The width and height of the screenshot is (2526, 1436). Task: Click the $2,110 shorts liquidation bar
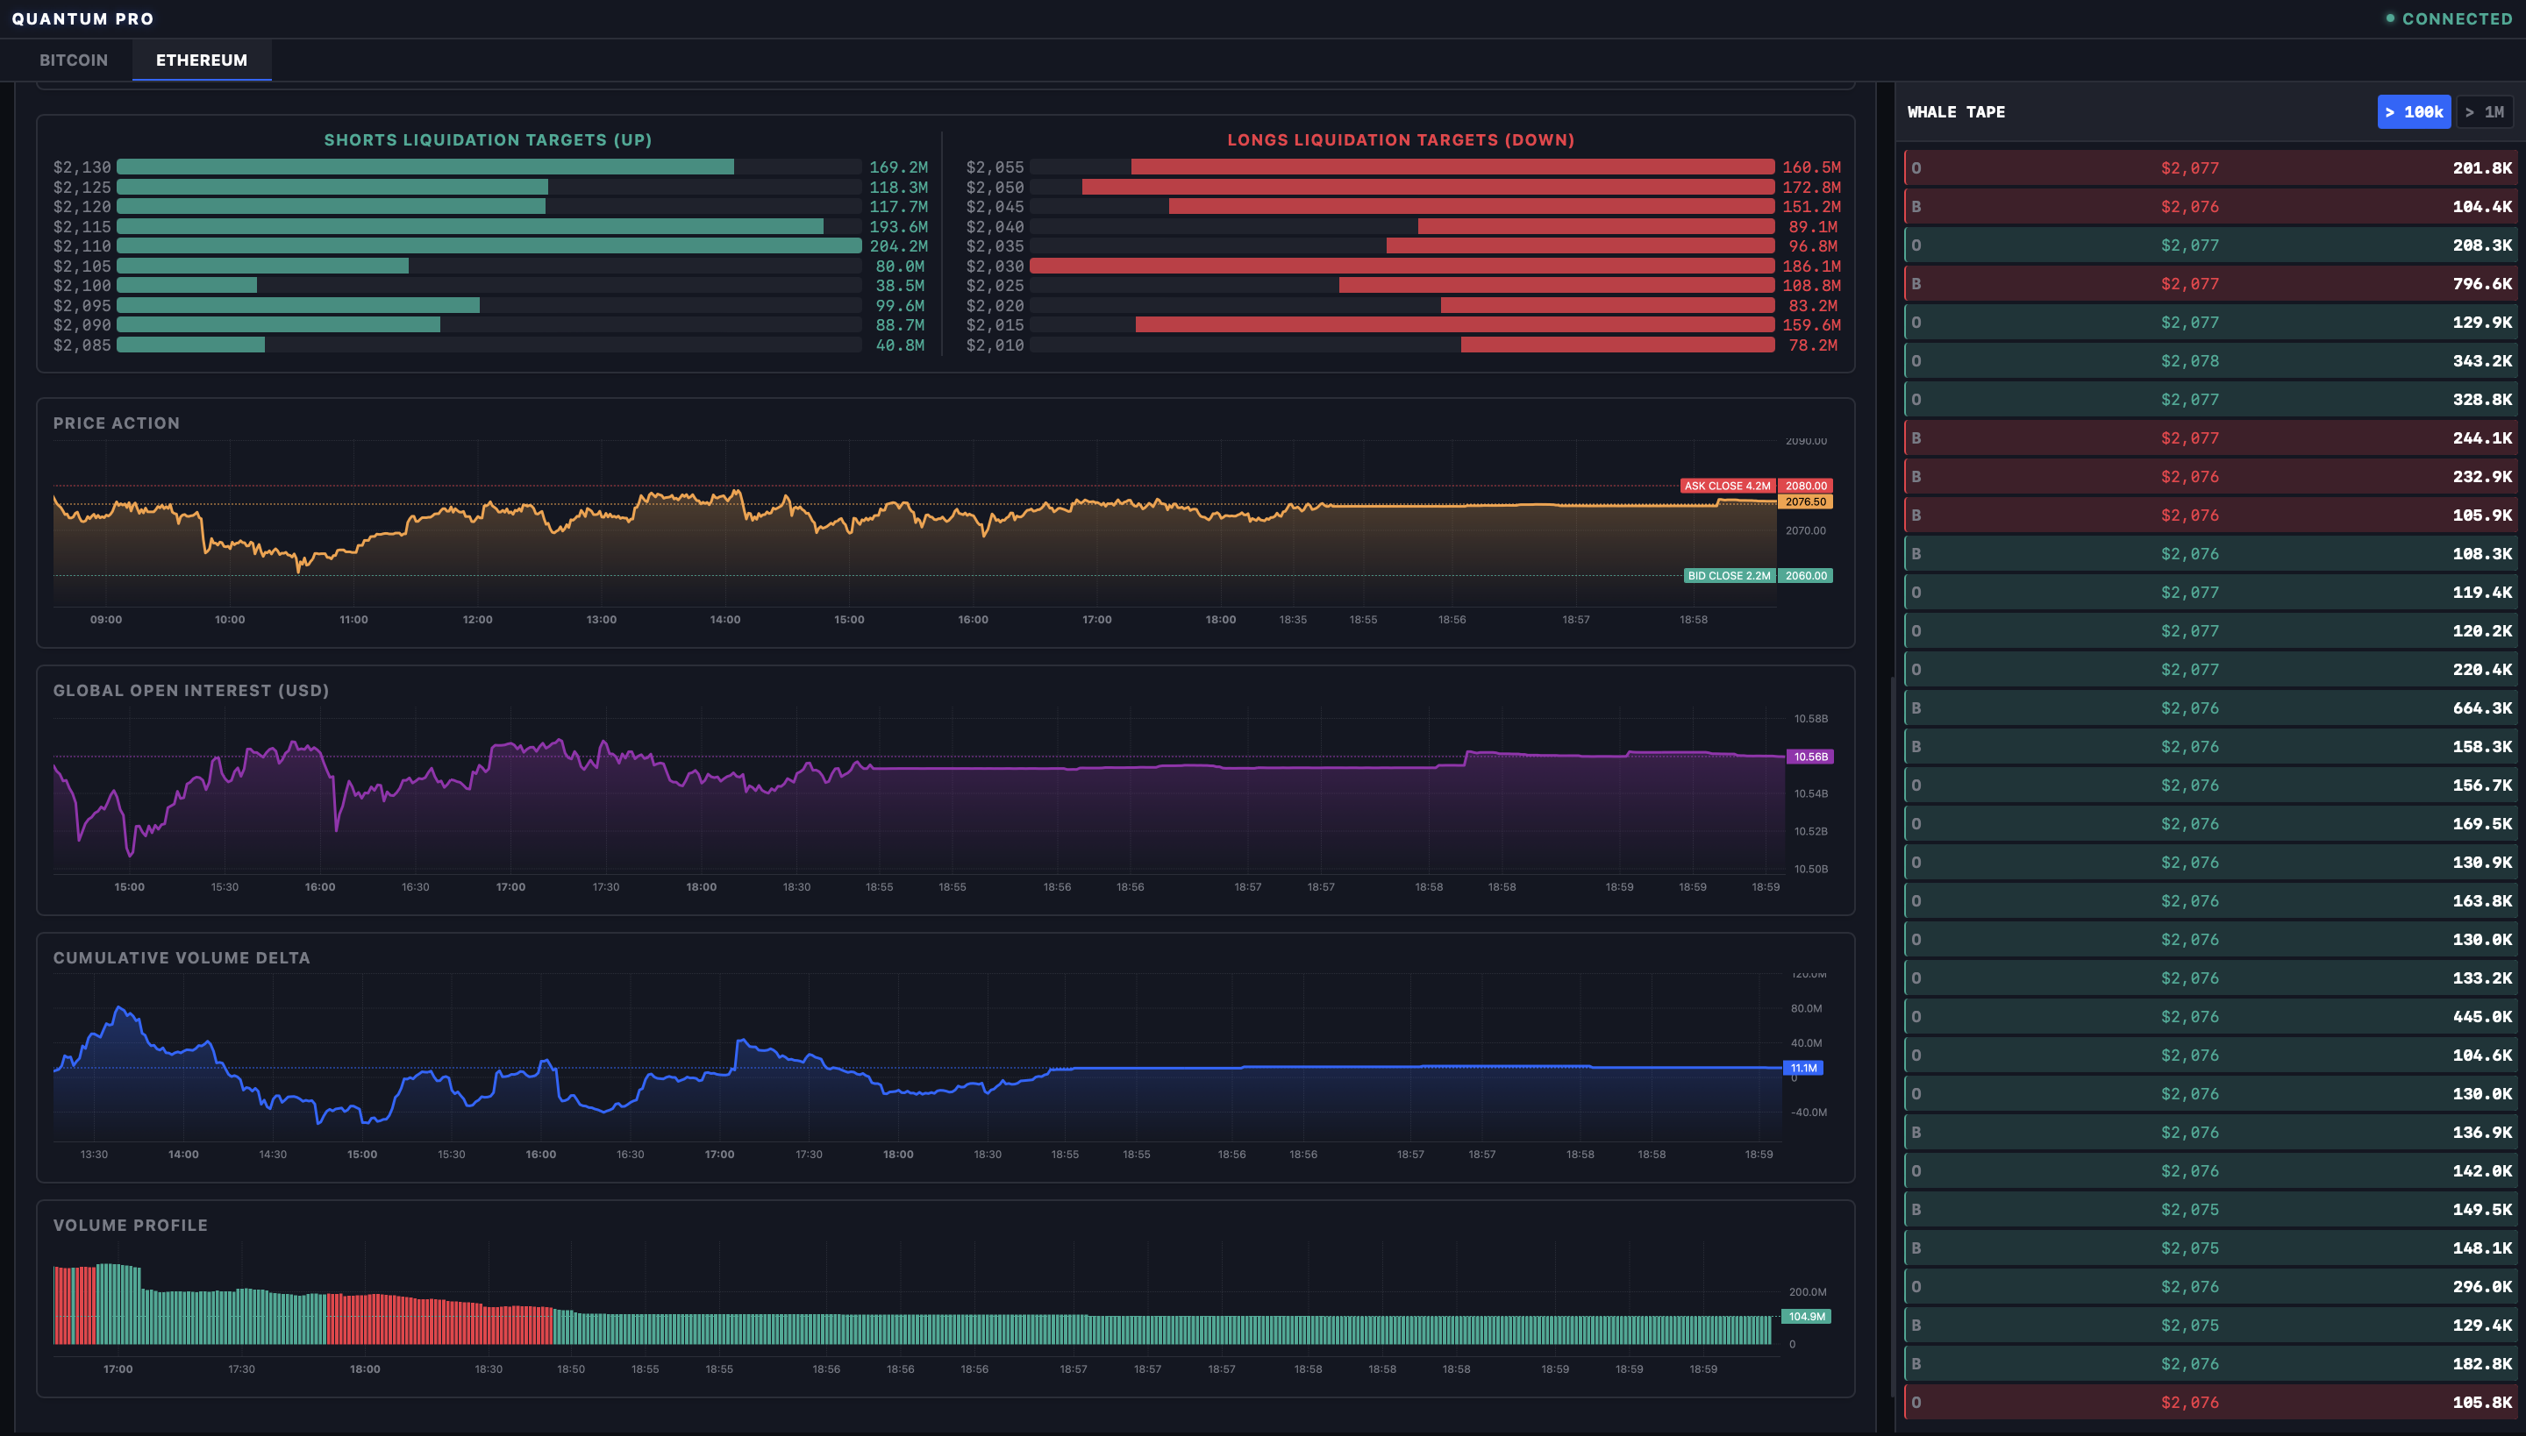489,246
